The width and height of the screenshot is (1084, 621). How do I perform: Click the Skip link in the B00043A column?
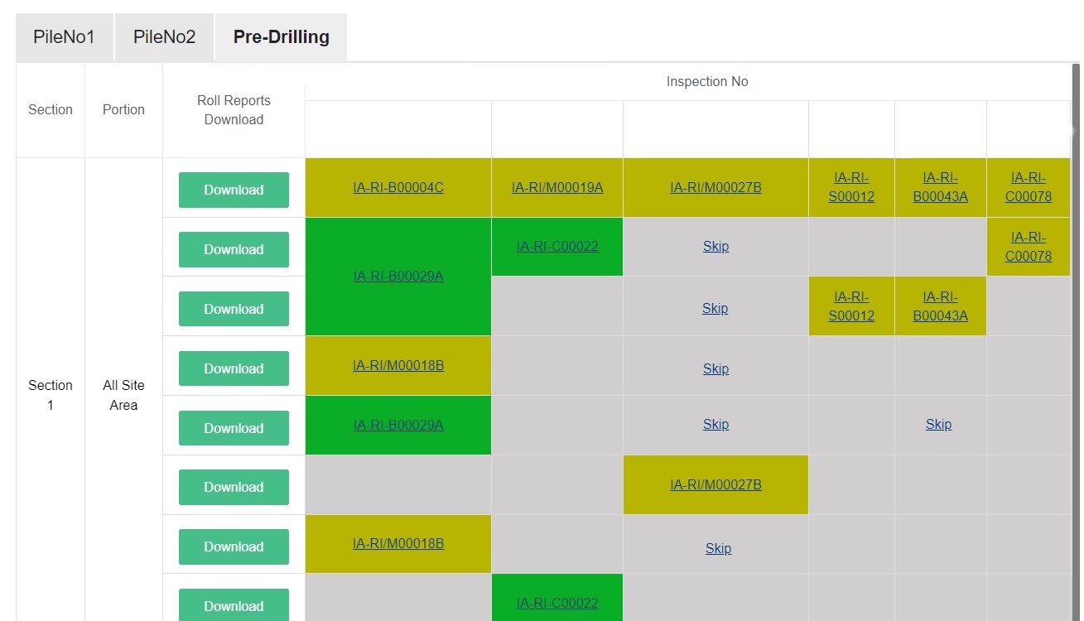[x=938, y=424]
